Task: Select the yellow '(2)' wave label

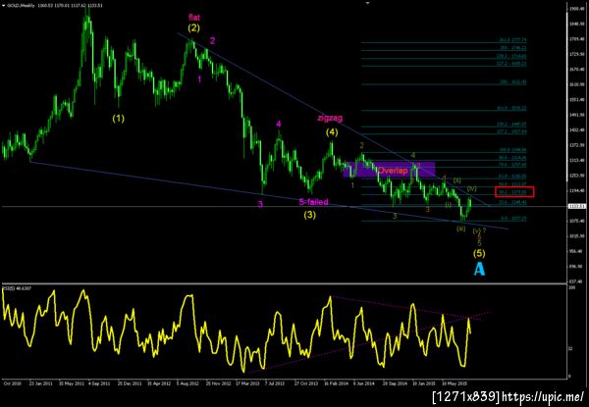Action: 194,27
